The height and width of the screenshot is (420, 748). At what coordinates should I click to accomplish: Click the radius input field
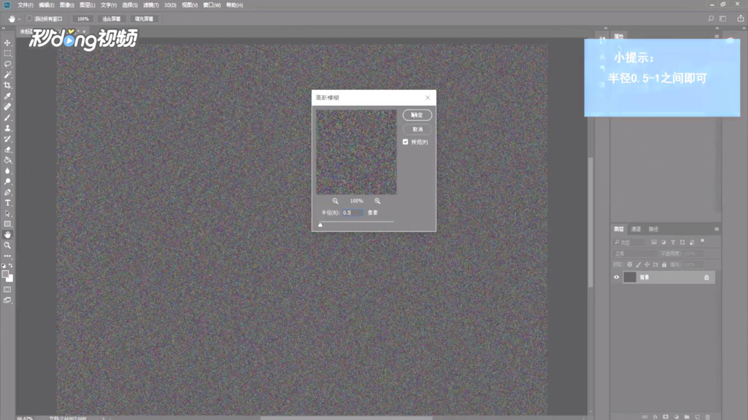tap(353, 213)
